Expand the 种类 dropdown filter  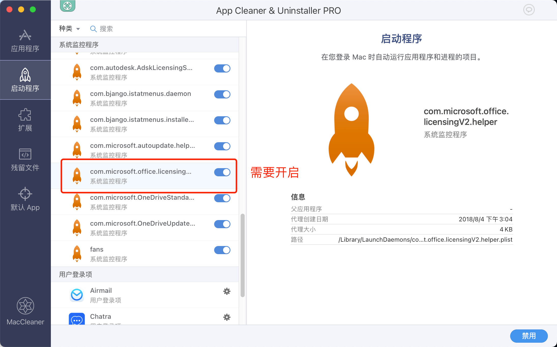coord(69,28)
